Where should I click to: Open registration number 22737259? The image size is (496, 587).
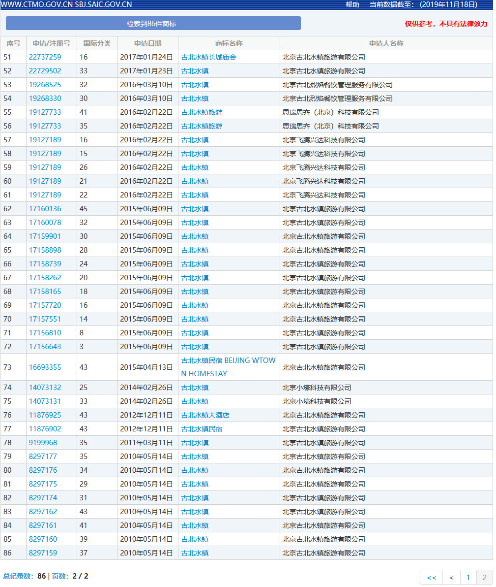tap(45, 57)
